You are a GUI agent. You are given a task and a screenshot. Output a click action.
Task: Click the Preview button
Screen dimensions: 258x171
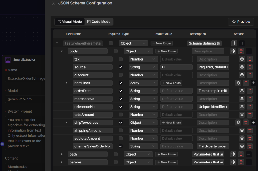coord(241,22)
